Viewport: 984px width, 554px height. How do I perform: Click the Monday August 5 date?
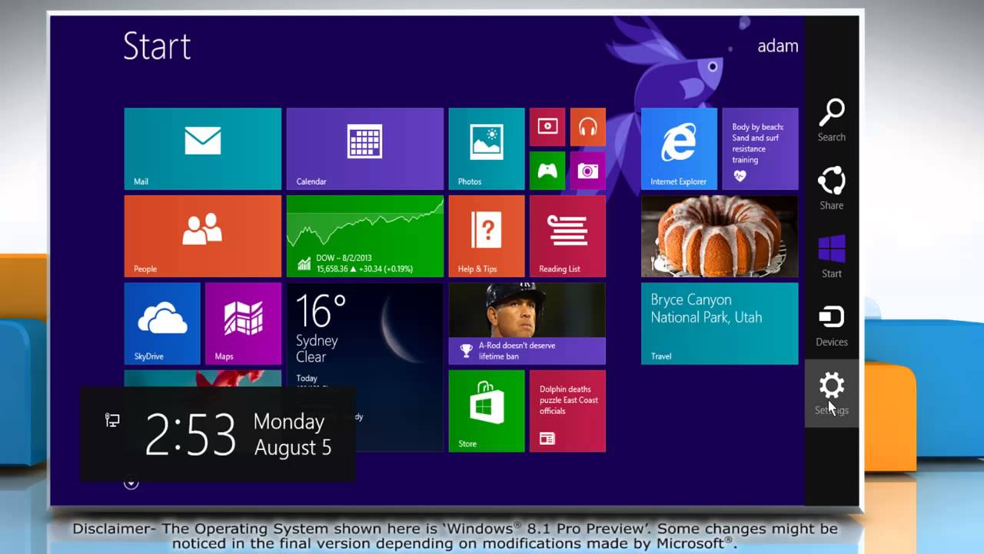click(x=293, y=435)
